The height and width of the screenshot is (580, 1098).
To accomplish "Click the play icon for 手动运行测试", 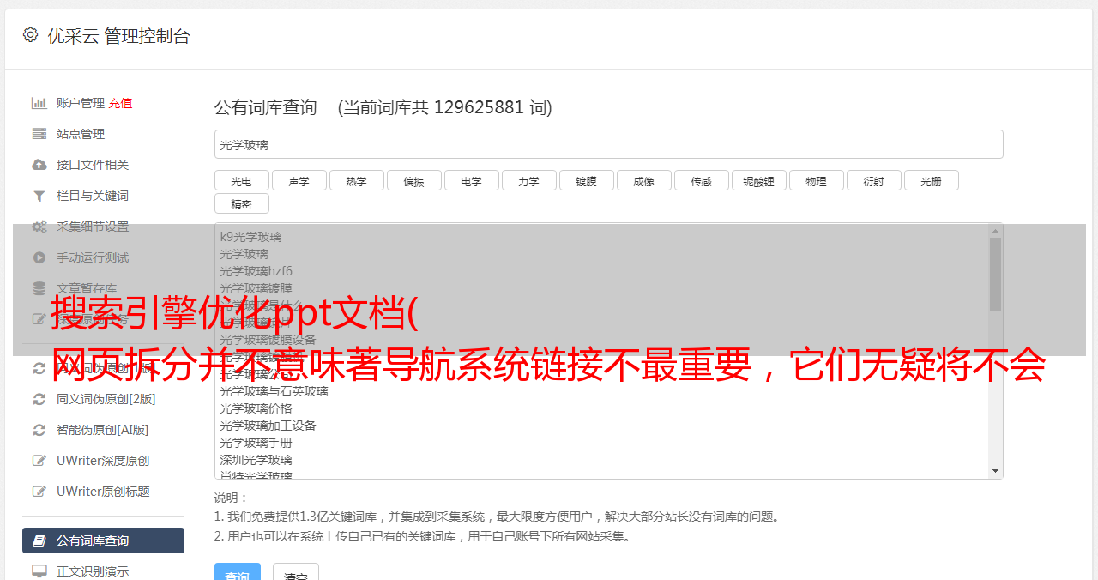I will pos(39,257).
